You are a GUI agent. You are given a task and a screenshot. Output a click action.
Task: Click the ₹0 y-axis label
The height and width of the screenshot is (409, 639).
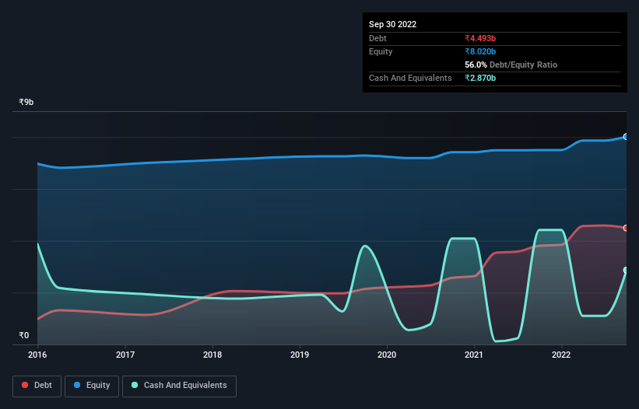pos(24,335)
